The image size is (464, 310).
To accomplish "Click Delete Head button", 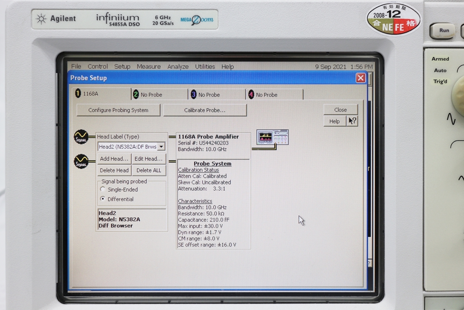I will coord(114,170).
